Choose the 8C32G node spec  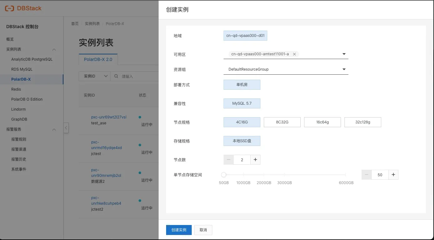282,122
